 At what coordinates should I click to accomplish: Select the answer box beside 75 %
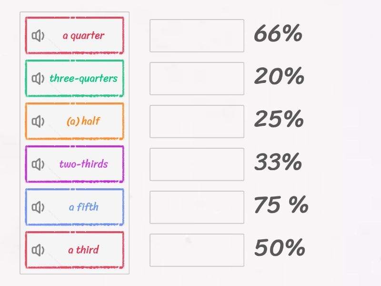[x=197, y=207]
